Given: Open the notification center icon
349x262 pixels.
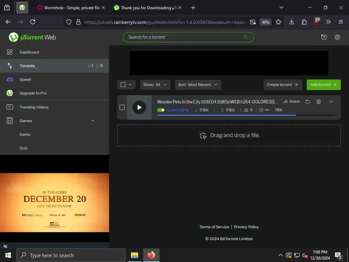Looking at the screenshot, I should click(x=338, y=256).
